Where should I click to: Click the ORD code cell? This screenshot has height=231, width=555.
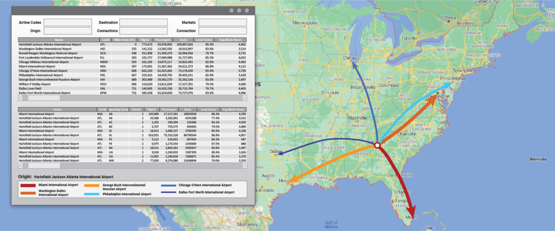pyautogui.click(x=104, y=71)
